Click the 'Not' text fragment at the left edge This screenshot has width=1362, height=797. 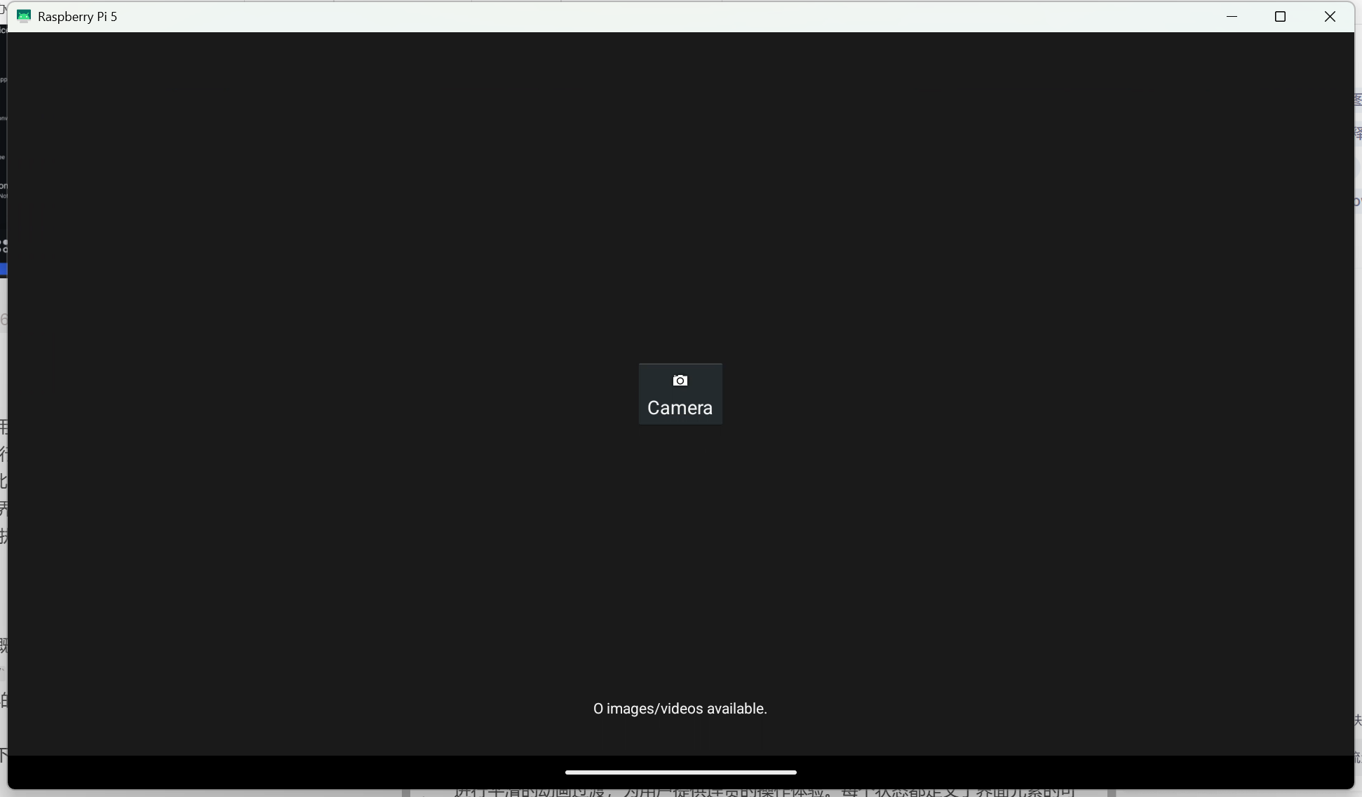(x=3, y=196)
